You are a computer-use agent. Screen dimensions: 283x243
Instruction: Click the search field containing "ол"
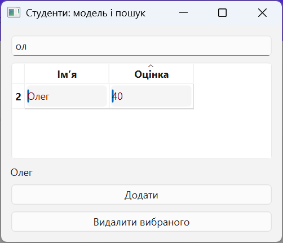click(141, 46)
